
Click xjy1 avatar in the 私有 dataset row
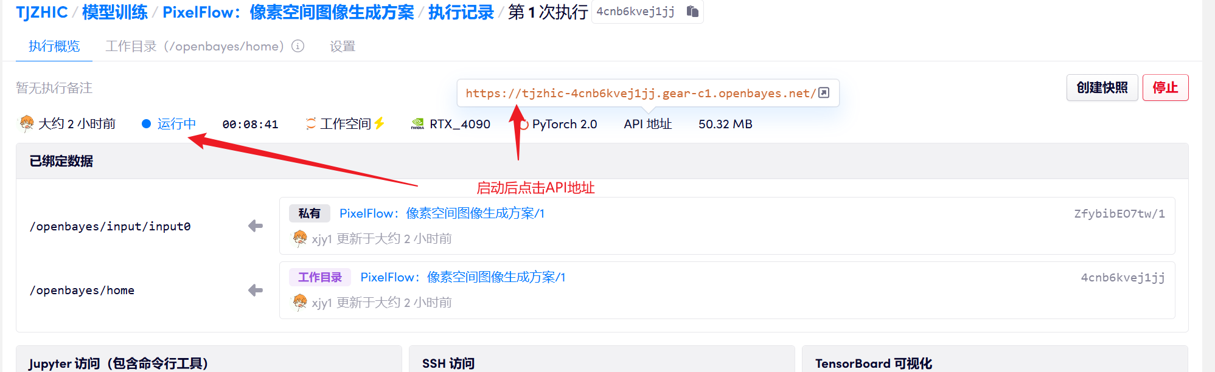300,238
